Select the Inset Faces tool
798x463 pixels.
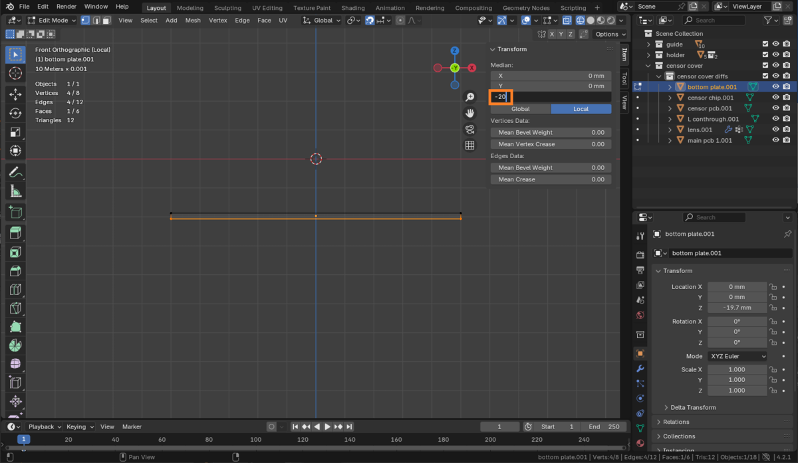click(x=16, y=252)
